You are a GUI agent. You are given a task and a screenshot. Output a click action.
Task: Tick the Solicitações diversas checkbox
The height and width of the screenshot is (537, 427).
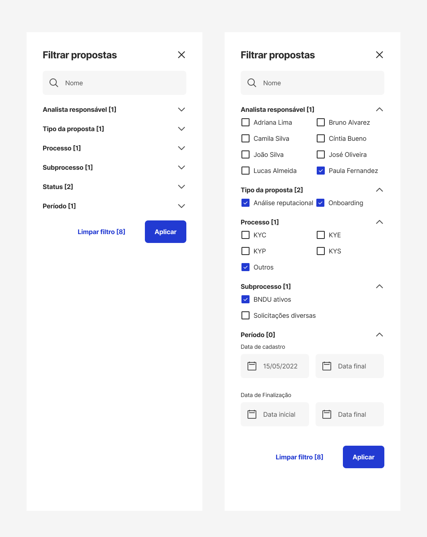point(245,315)
